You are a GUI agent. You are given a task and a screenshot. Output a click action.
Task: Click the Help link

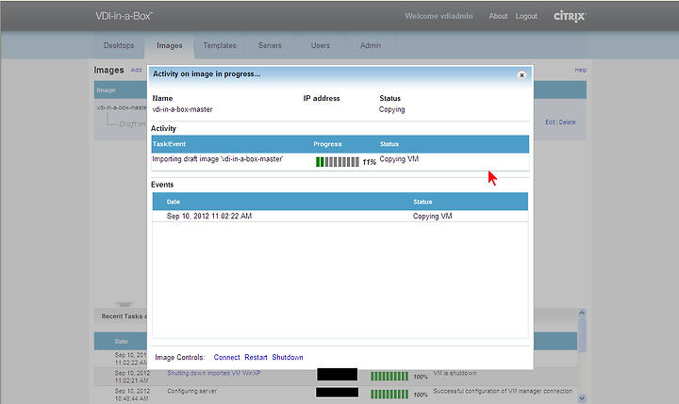(580, 70)
